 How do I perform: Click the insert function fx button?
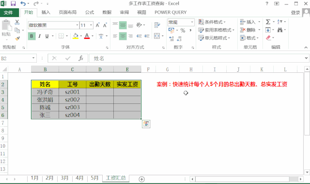tap(81, 58)
